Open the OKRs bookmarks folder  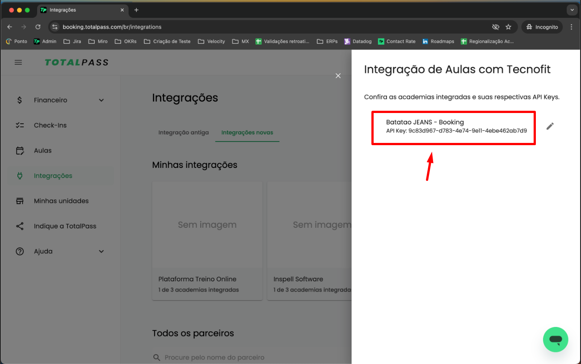tap(126, 41)
